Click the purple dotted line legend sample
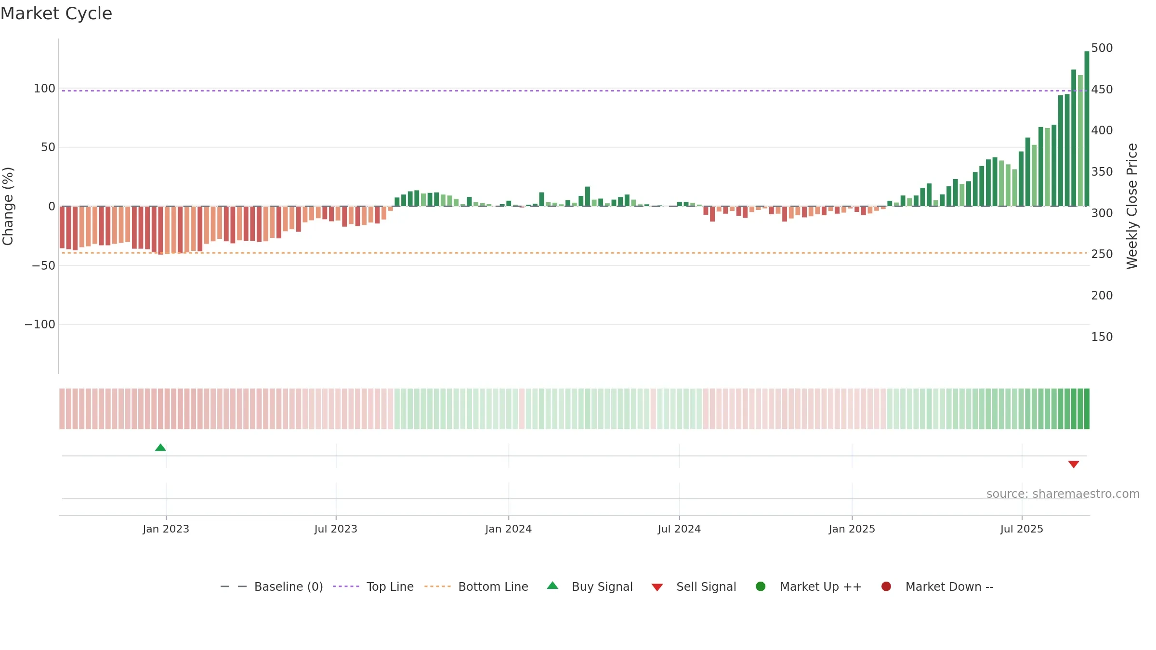This screenshot has width=1156, height=650. pos(346,586)
